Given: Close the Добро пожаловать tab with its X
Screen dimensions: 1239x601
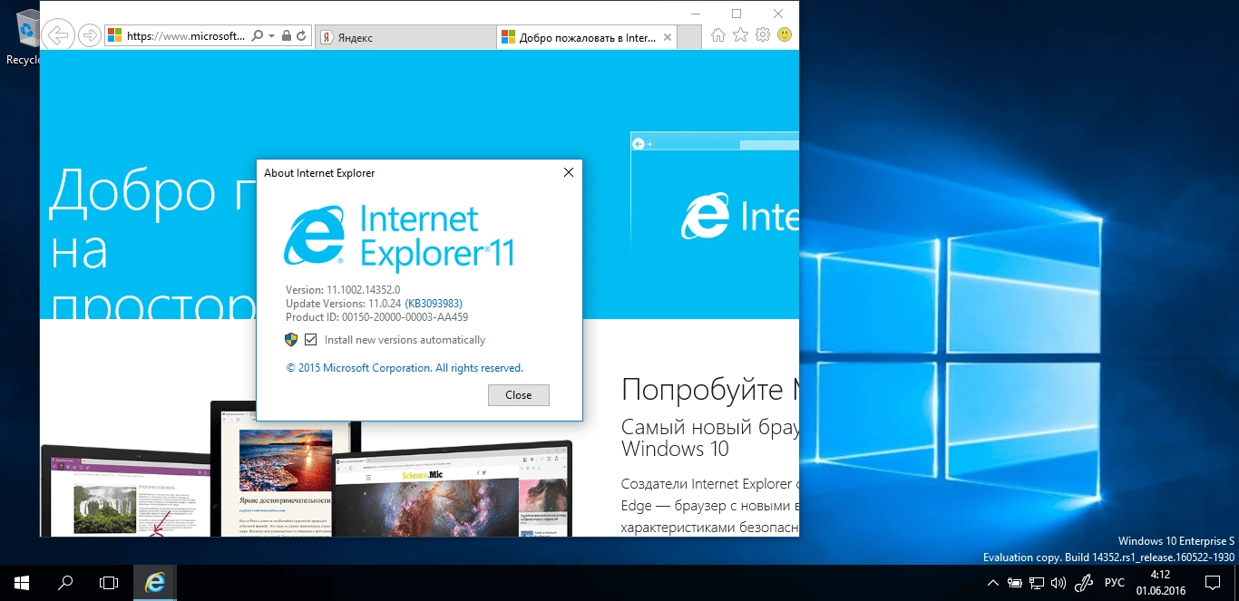Looking at the screenshot, I should pyautogui.click(x=668, y=38).
